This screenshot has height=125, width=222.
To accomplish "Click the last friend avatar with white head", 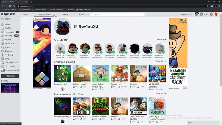I will pos(160,49).
